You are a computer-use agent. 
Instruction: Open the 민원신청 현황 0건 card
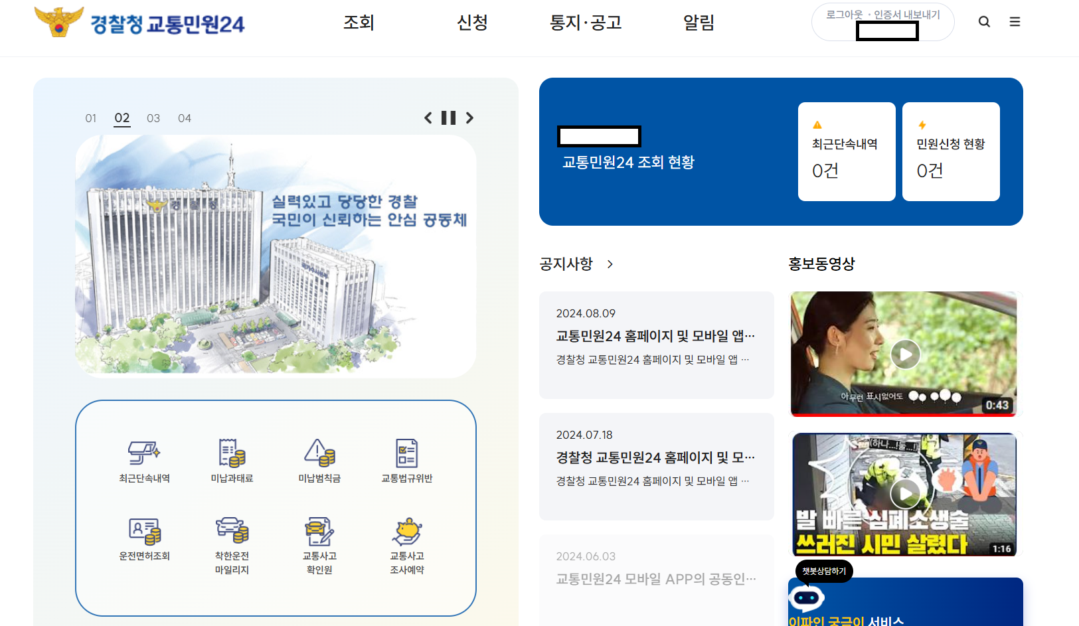[x=951, y=151]
